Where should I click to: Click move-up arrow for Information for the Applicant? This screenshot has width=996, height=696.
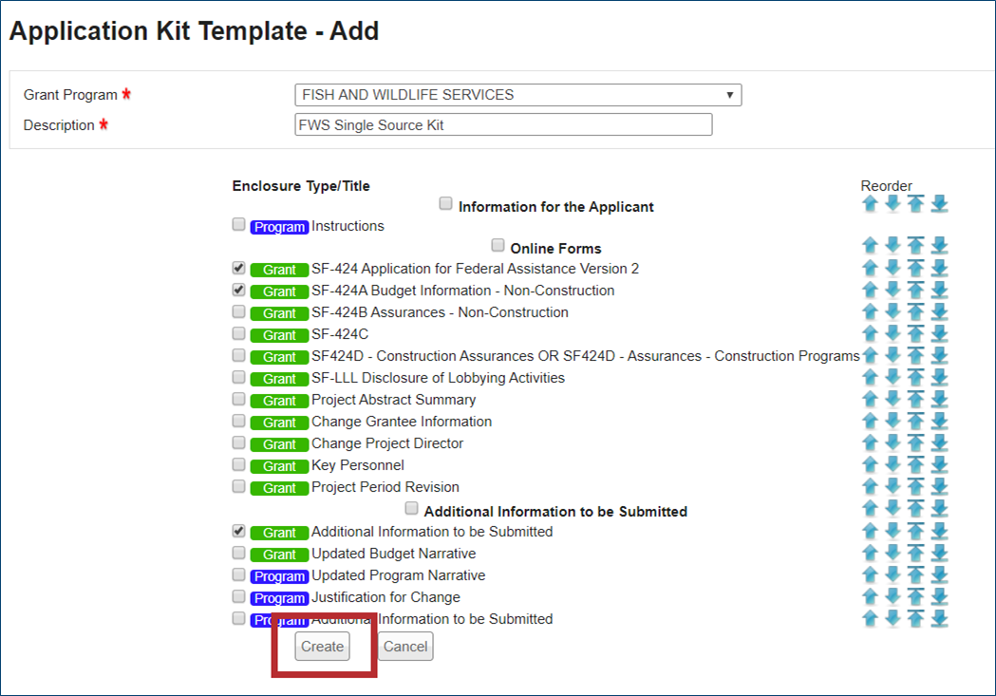click(x=870, y=204)
